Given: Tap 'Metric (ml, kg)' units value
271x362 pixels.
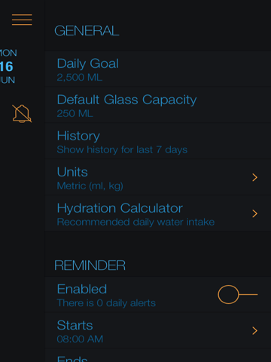Looking at the screenshot, I should point(90,186).
